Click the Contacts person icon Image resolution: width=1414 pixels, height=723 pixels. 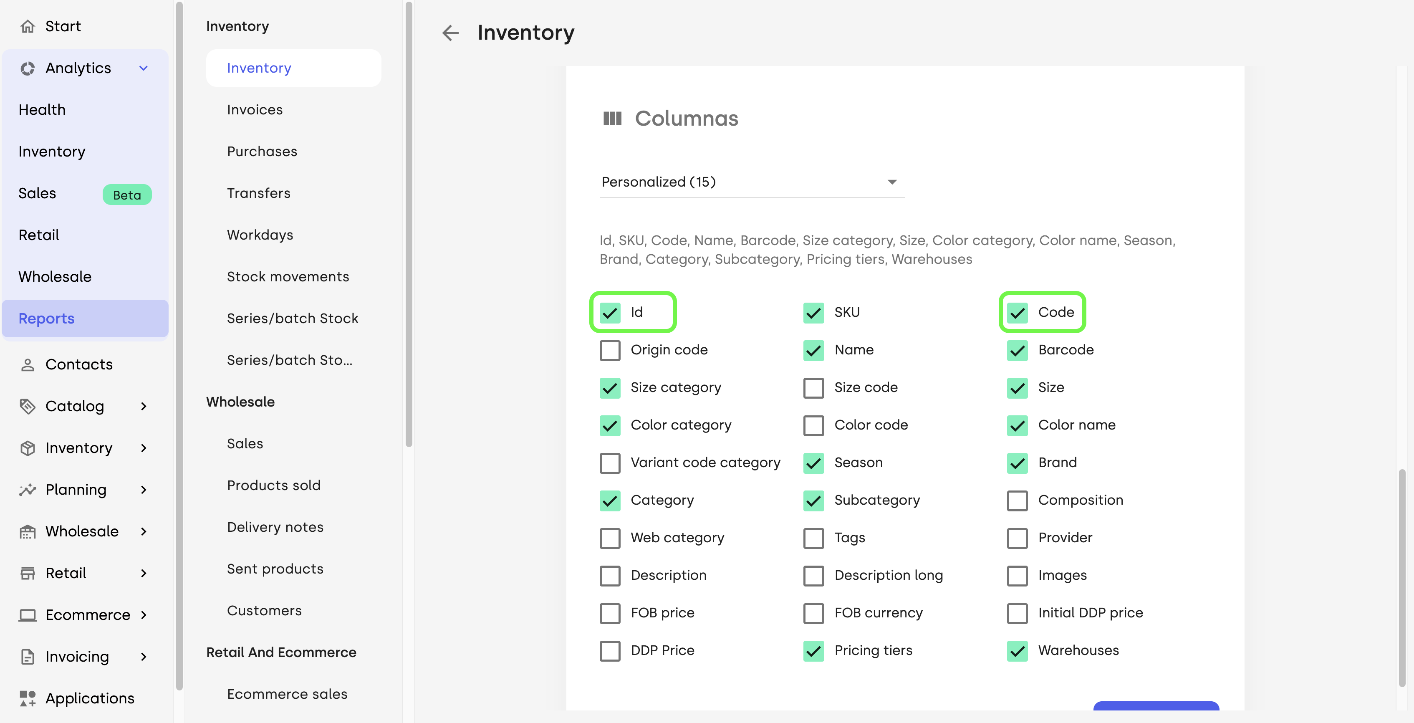(28, 364)
